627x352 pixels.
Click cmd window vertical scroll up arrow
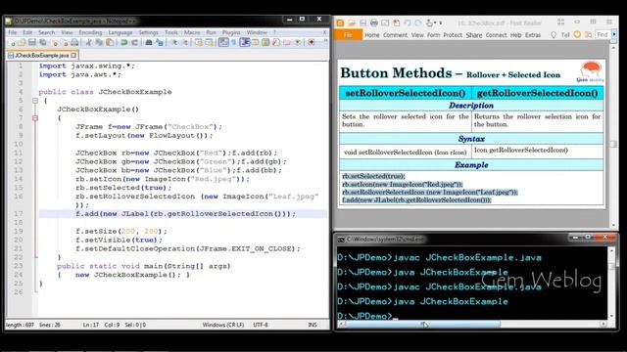611,250
